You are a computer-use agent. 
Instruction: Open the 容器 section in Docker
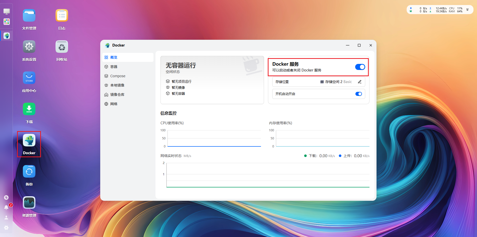click(128, 67)
